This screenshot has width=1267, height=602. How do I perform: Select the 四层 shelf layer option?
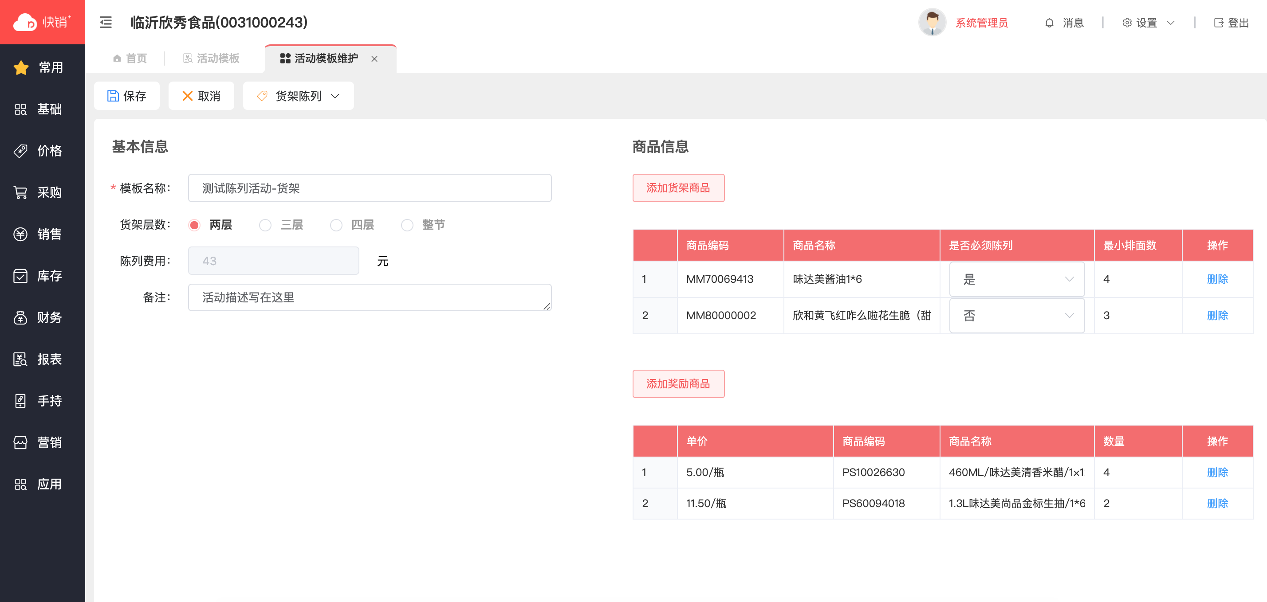point(336,225)
